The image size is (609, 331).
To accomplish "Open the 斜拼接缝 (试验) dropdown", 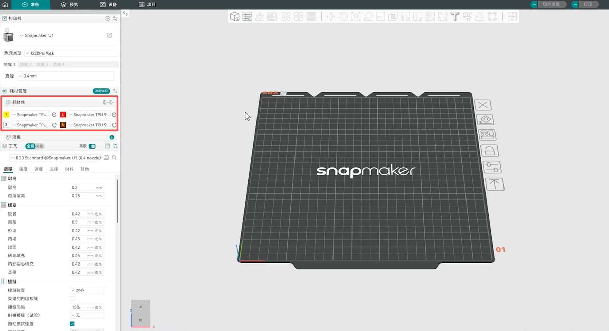I will (x=87, y=315).
